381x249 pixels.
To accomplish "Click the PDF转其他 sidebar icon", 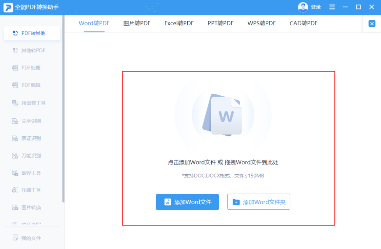I will point(15,33).
